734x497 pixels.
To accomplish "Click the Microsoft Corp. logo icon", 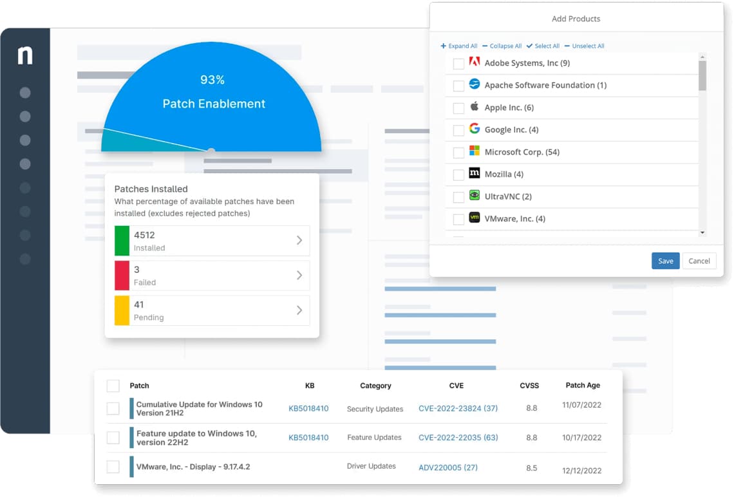I will (x=474, y=151).
